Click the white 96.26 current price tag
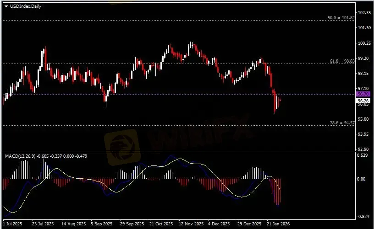Image resolution: width=374 pixels, height=229 pixels. click(x=363, y=101)
